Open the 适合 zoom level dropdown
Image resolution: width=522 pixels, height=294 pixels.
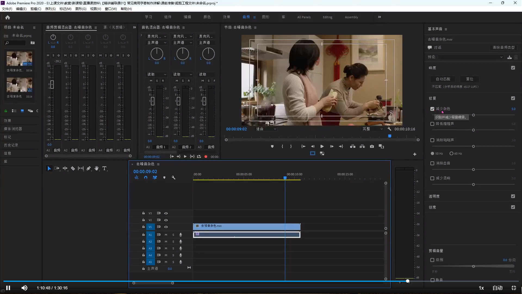tap(266, 129)
